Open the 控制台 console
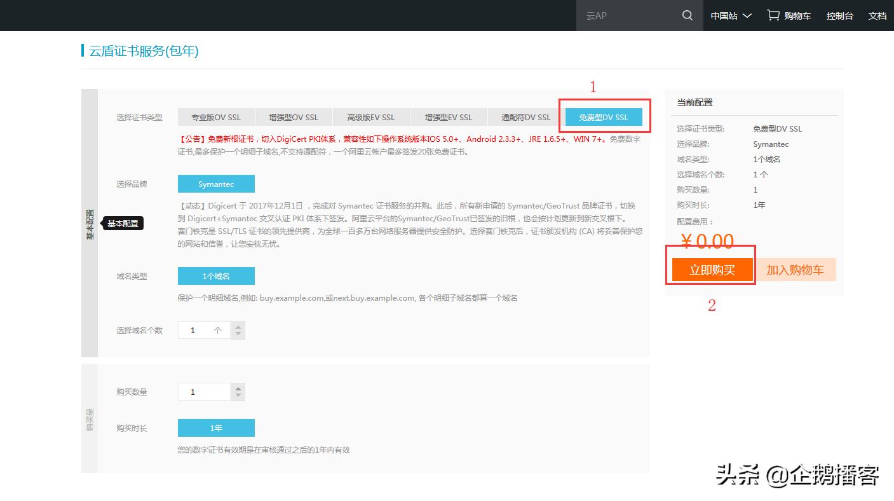 point(839,15)
